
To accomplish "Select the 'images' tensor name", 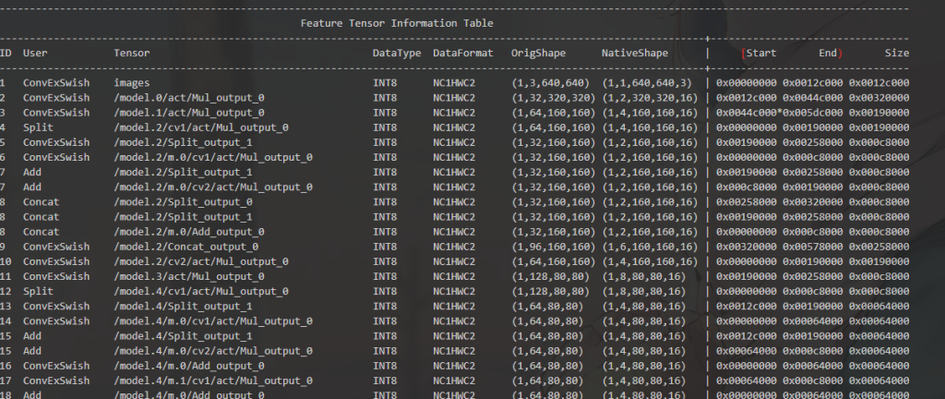I will [132, 83].
